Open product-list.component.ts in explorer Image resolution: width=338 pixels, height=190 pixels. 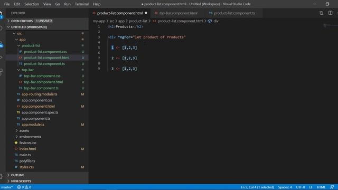click(x=44, y=64)
